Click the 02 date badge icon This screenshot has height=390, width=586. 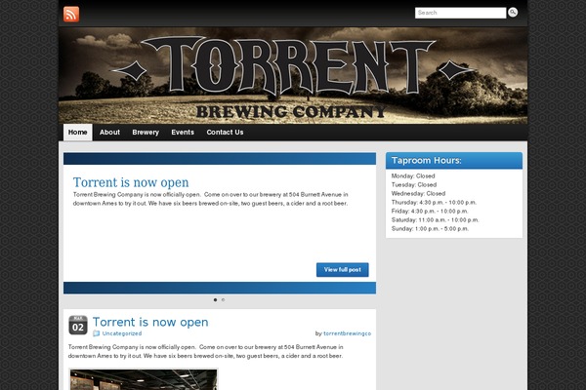point(78,325)
